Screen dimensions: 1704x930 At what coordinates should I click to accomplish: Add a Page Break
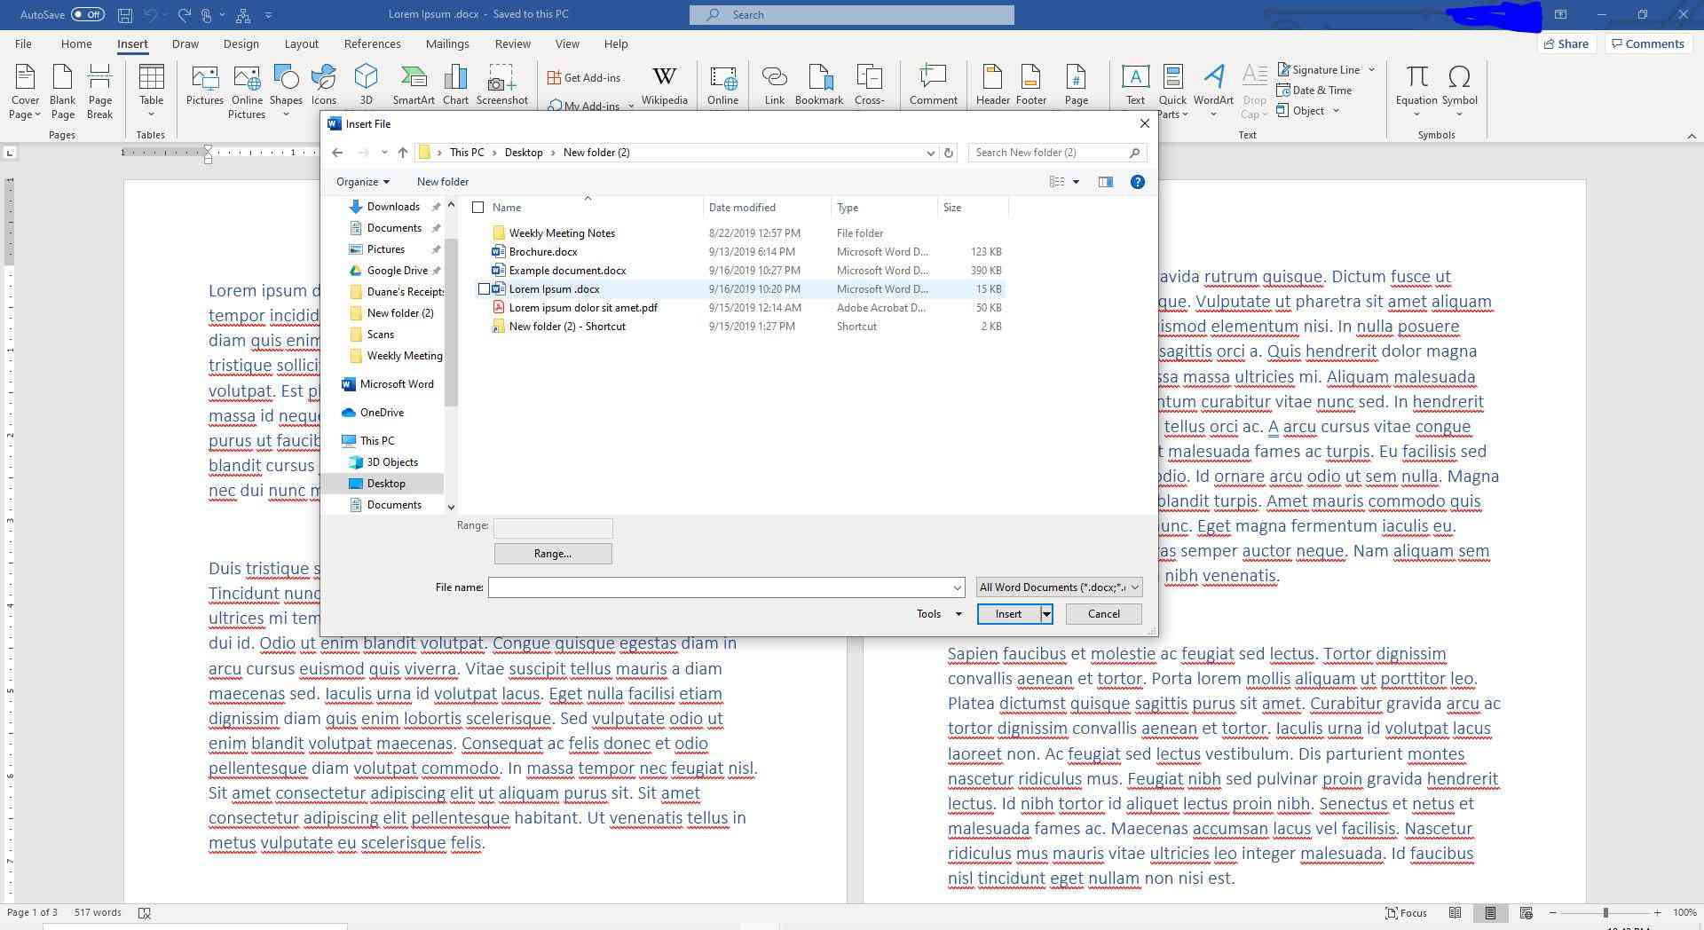click(99, 91)
